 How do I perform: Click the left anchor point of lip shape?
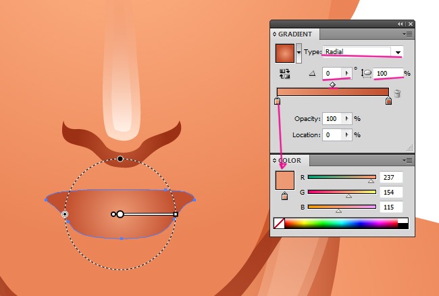[46, 200]
